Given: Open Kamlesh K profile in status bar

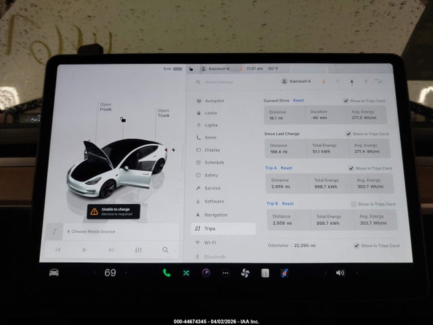Looking at the screenshot, I should pos(215,68).
